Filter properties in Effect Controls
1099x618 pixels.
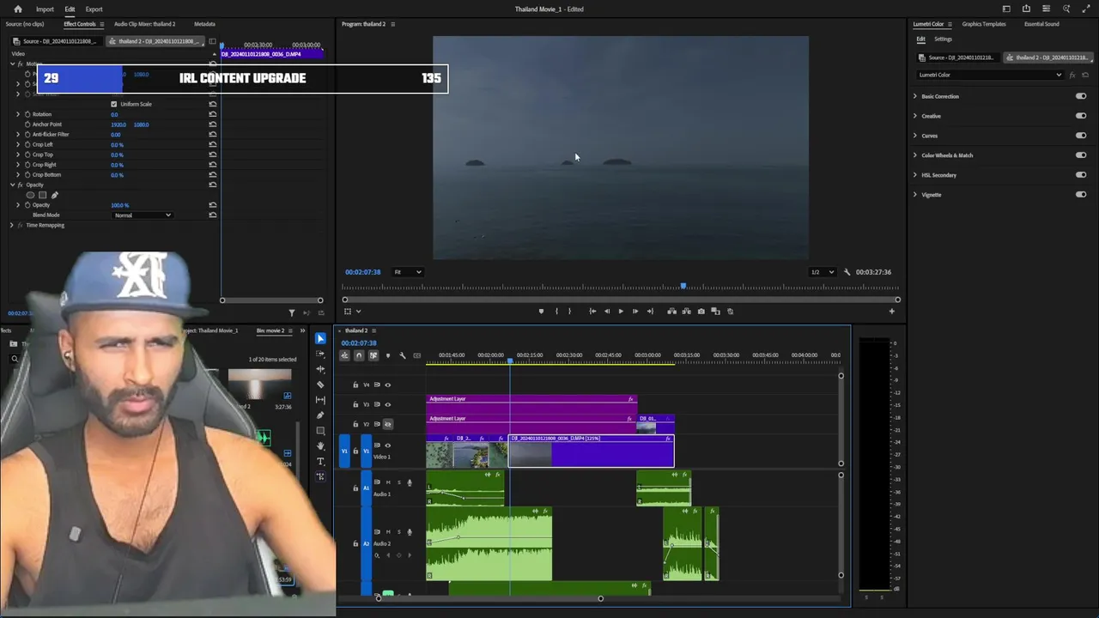pyautogui.click(x=291, y=313)
